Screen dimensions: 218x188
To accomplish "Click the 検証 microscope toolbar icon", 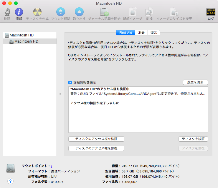I will 7,12.
